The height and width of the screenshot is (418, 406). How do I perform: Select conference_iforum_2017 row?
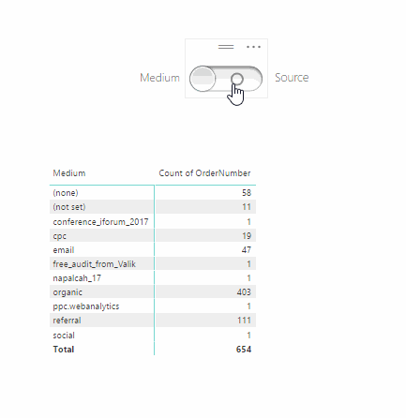click(x=153, y=222)
